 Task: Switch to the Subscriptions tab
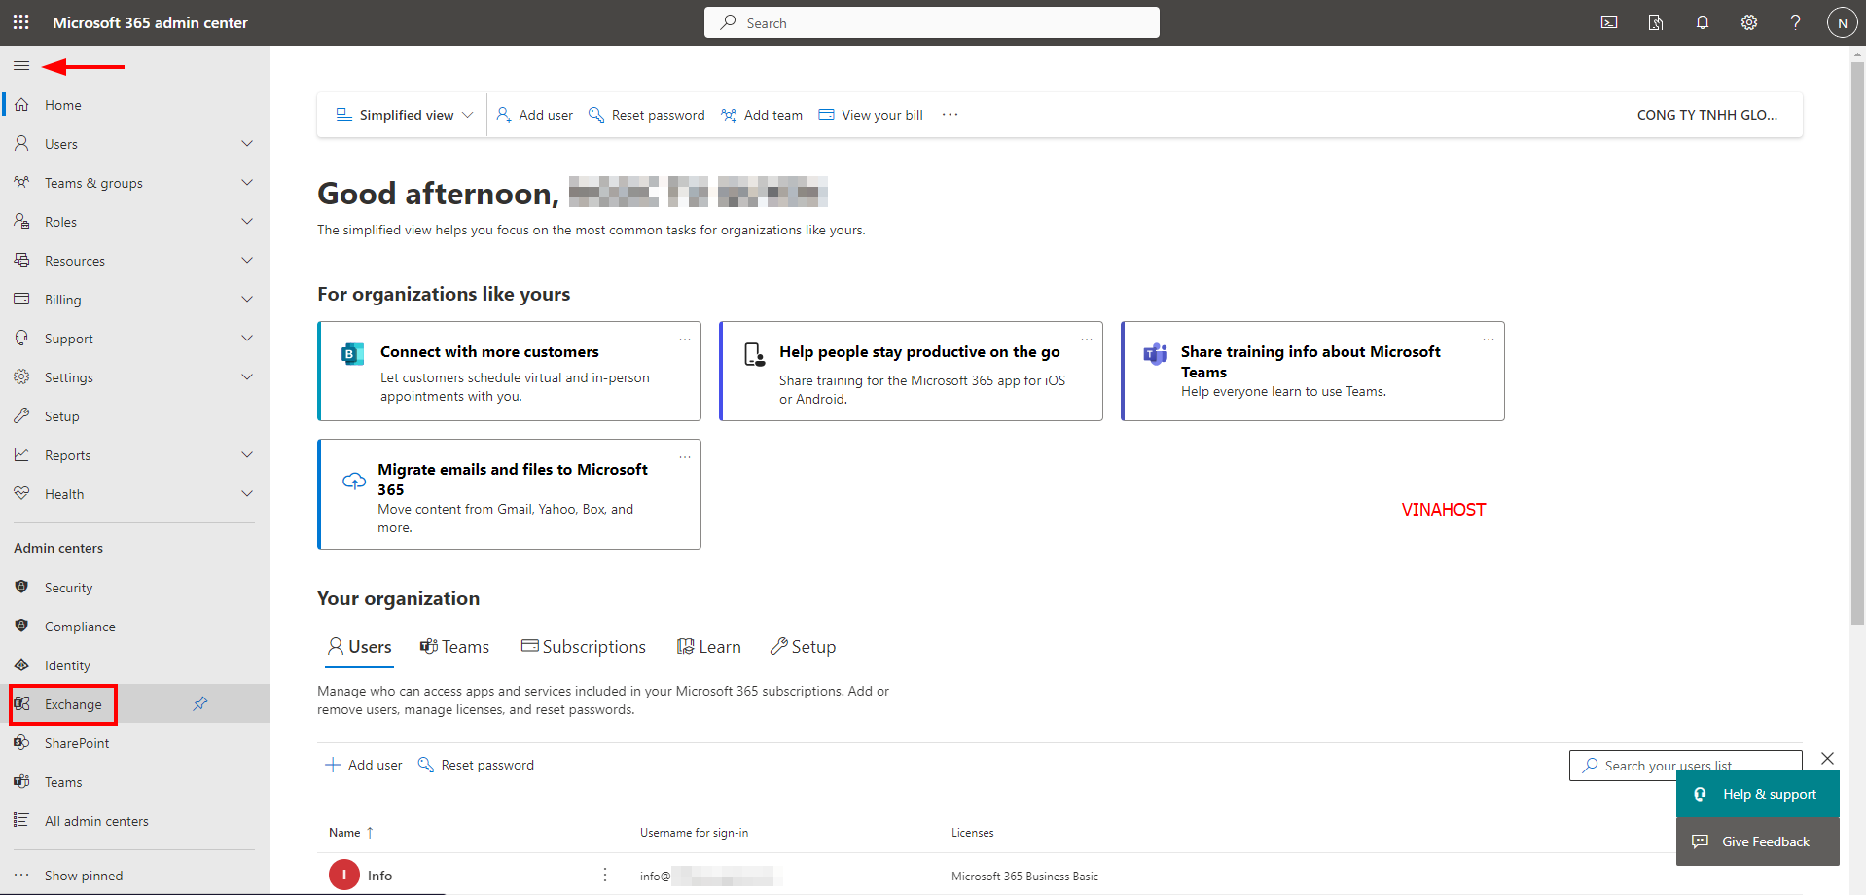584,647
